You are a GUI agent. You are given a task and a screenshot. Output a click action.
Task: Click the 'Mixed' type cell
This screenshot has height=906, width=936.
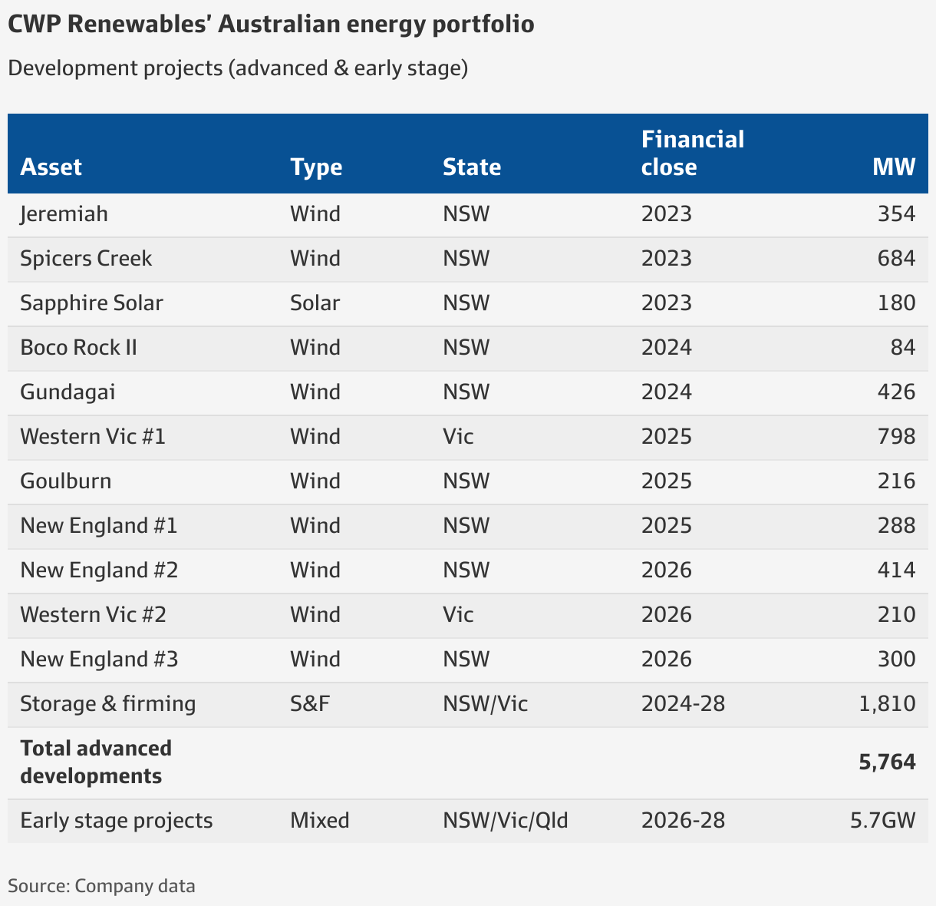(x=320, y=820)
